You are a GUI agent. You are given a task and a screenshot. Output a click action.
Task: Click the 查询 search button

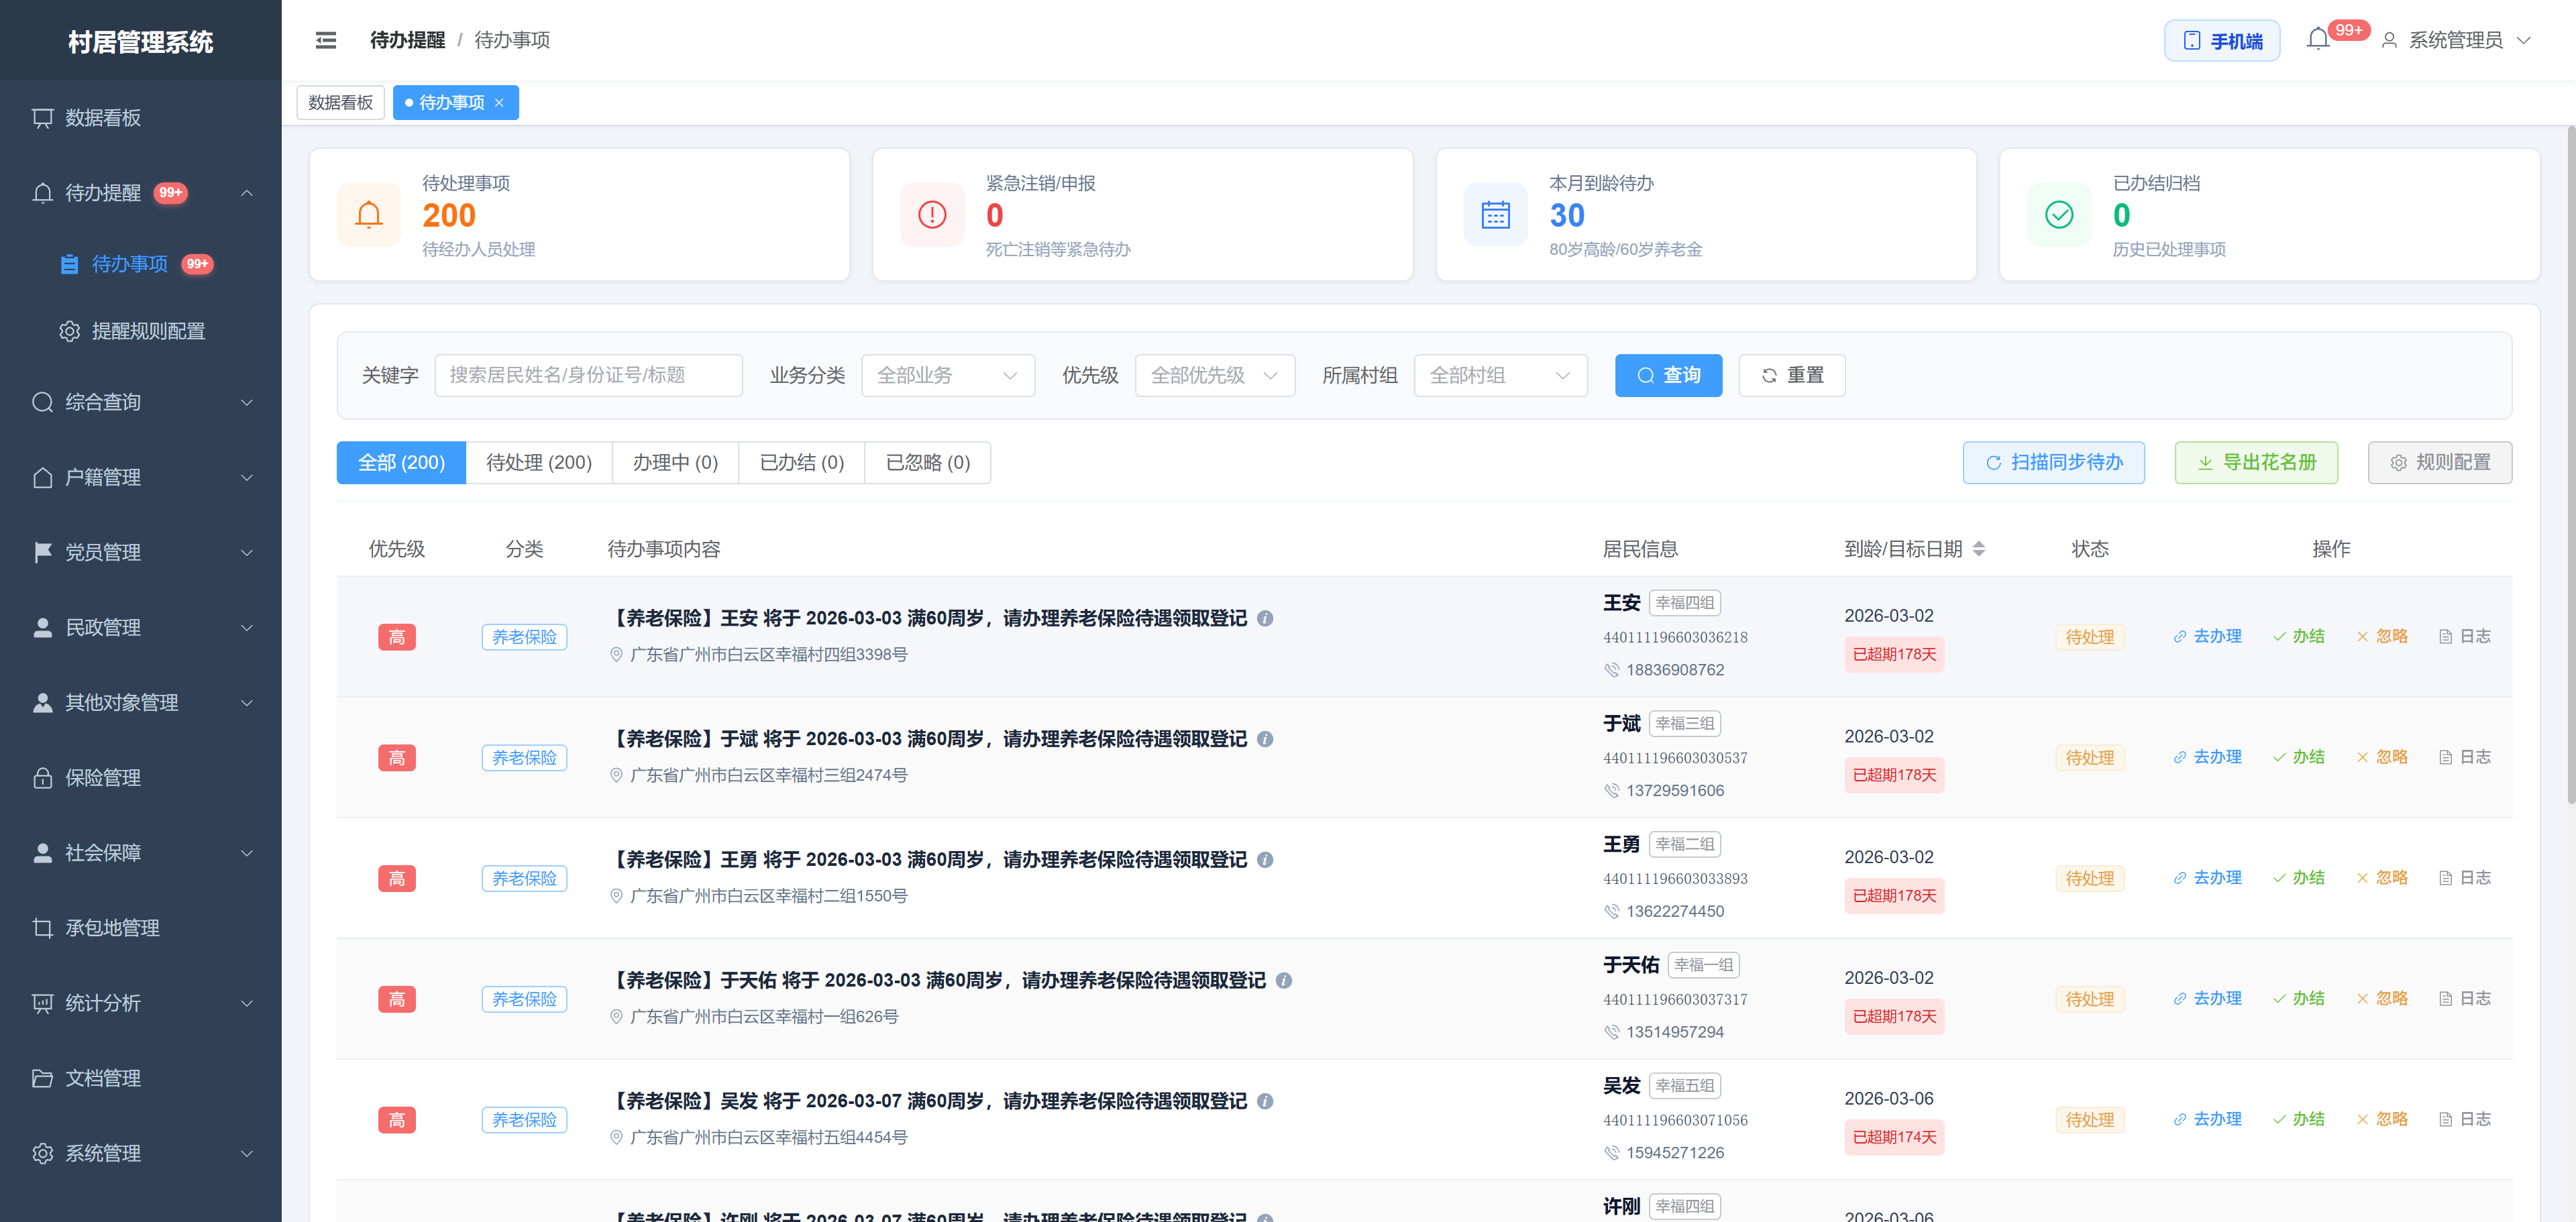tap(1668, 376)
